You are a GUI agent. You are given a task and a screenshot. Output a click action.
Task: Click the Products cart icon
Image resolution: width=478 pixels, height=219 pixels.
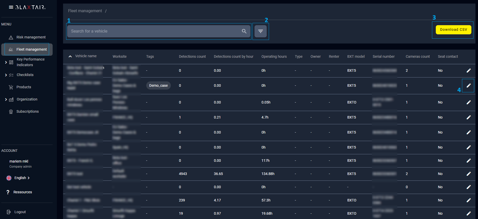[x=11, y=87]
